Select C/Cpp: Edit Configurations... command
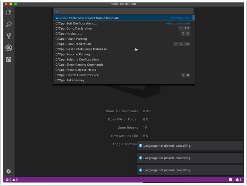Screen dimensions: 247x186 click(124, 23)
